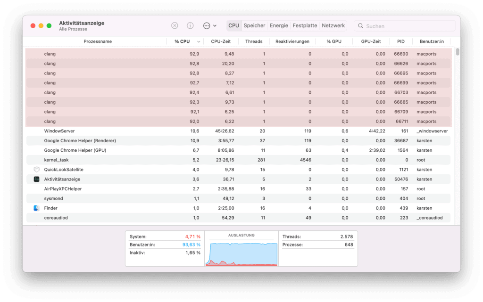
Task: Select the AirPlayXPCHelper process name
Action: click(63, 189)
